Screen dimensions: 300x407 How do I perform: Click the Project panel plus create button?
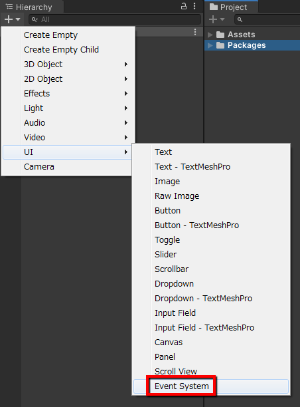coord(217,19)
